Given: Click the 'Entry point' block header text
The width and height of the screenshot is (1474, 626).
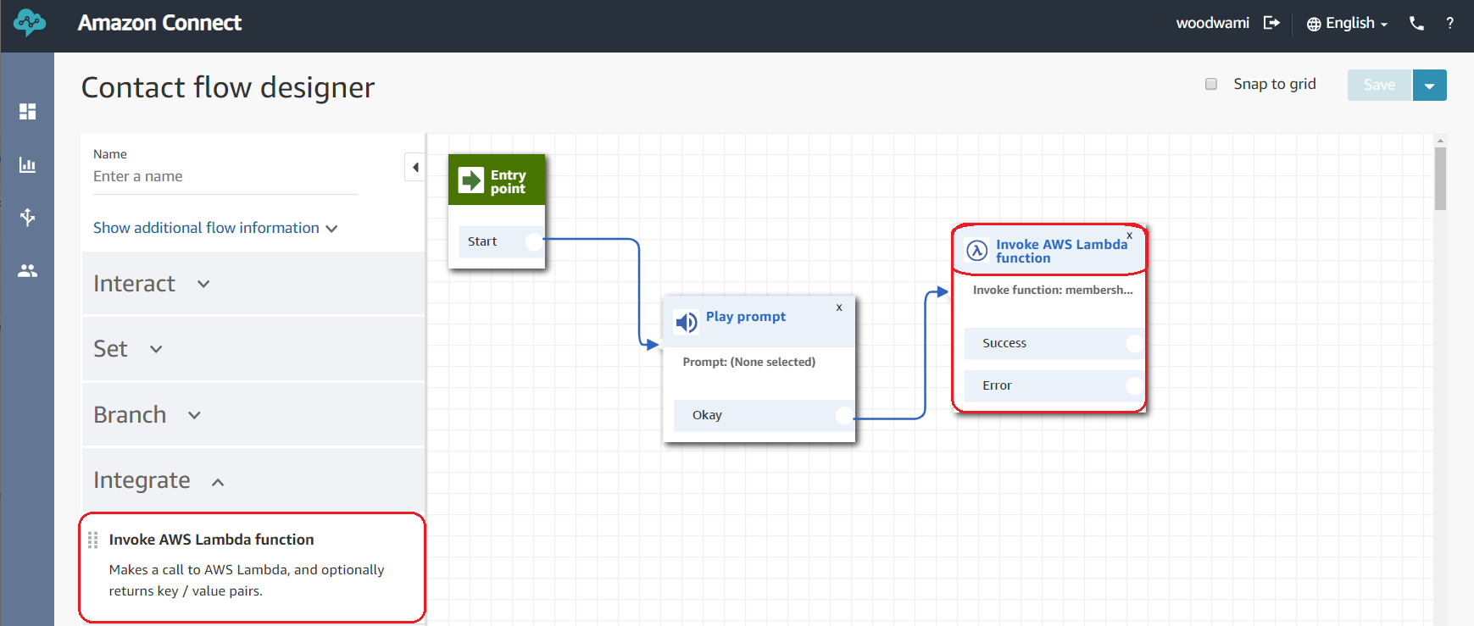Looking at the screenshot, I should point(509,181).
